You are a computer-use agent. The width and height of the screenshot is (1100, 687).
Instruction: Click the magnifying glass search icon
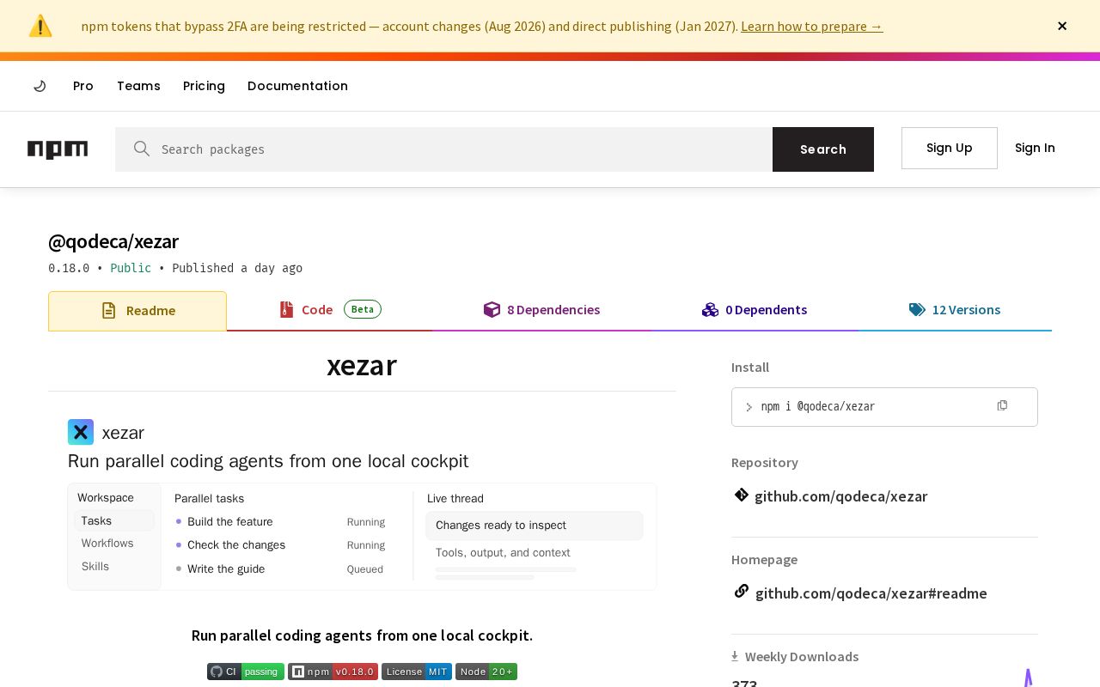(x=142, y=149)
